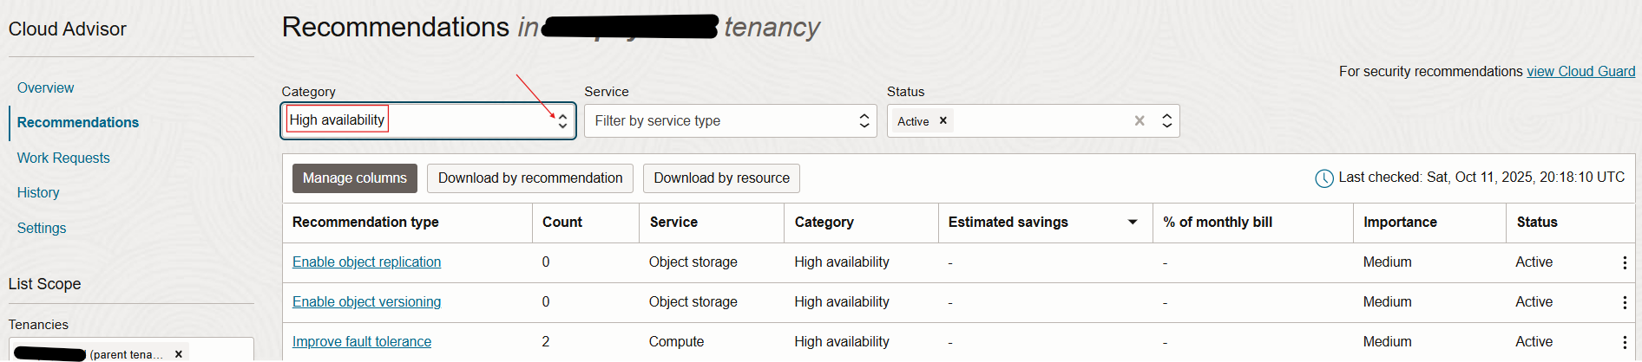Remove the Active status filter chip

pyautogui.click(x=943, y=121)
